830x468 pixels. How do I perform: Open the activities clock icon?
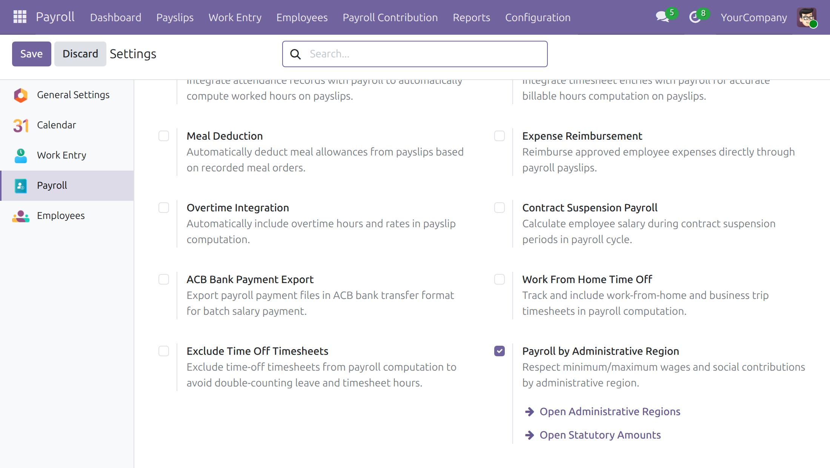coord(695,17)
